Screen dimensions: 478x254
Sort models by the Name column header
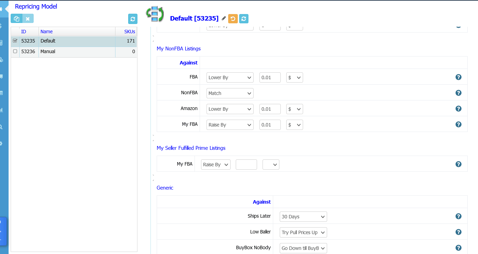(x=46, y=31)
